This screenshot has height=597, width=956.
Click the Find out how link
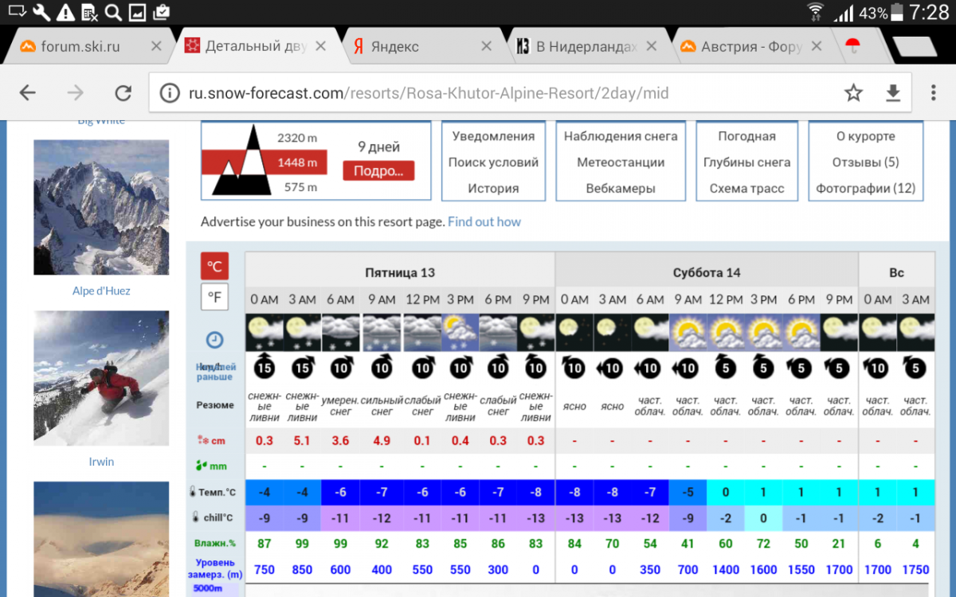pos(484,222)
